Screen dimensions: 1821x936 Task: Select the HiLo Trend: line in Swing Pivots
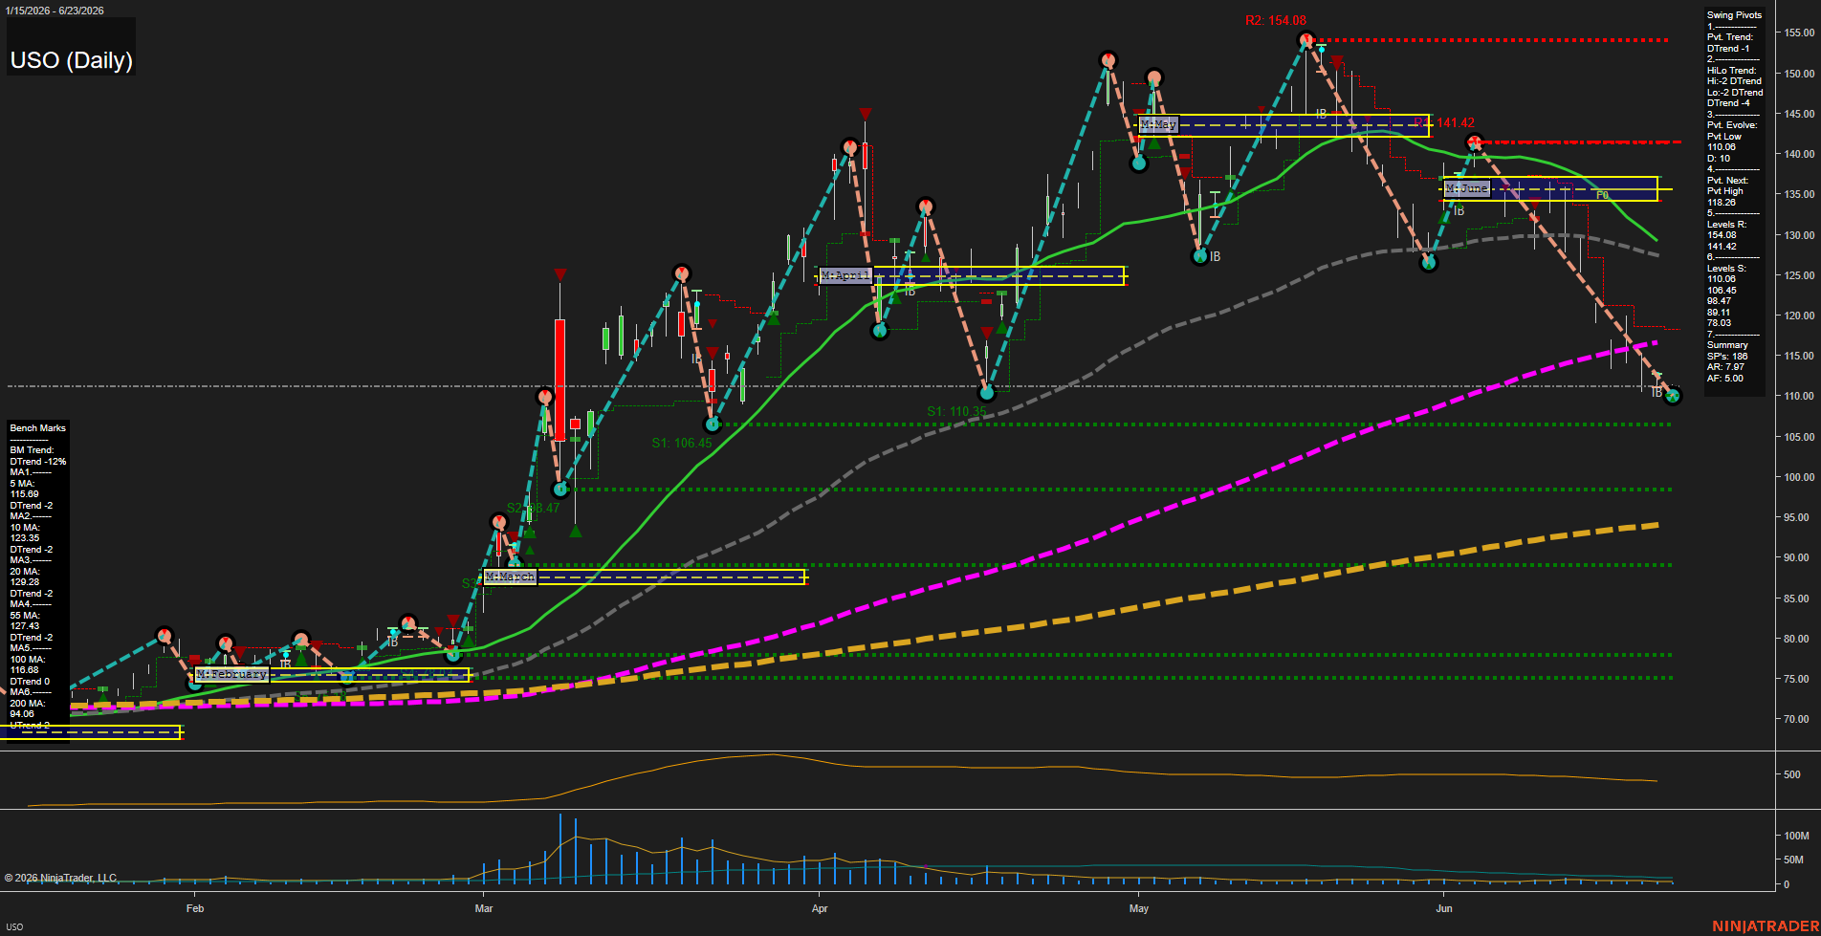click(x=1731, y=71)
